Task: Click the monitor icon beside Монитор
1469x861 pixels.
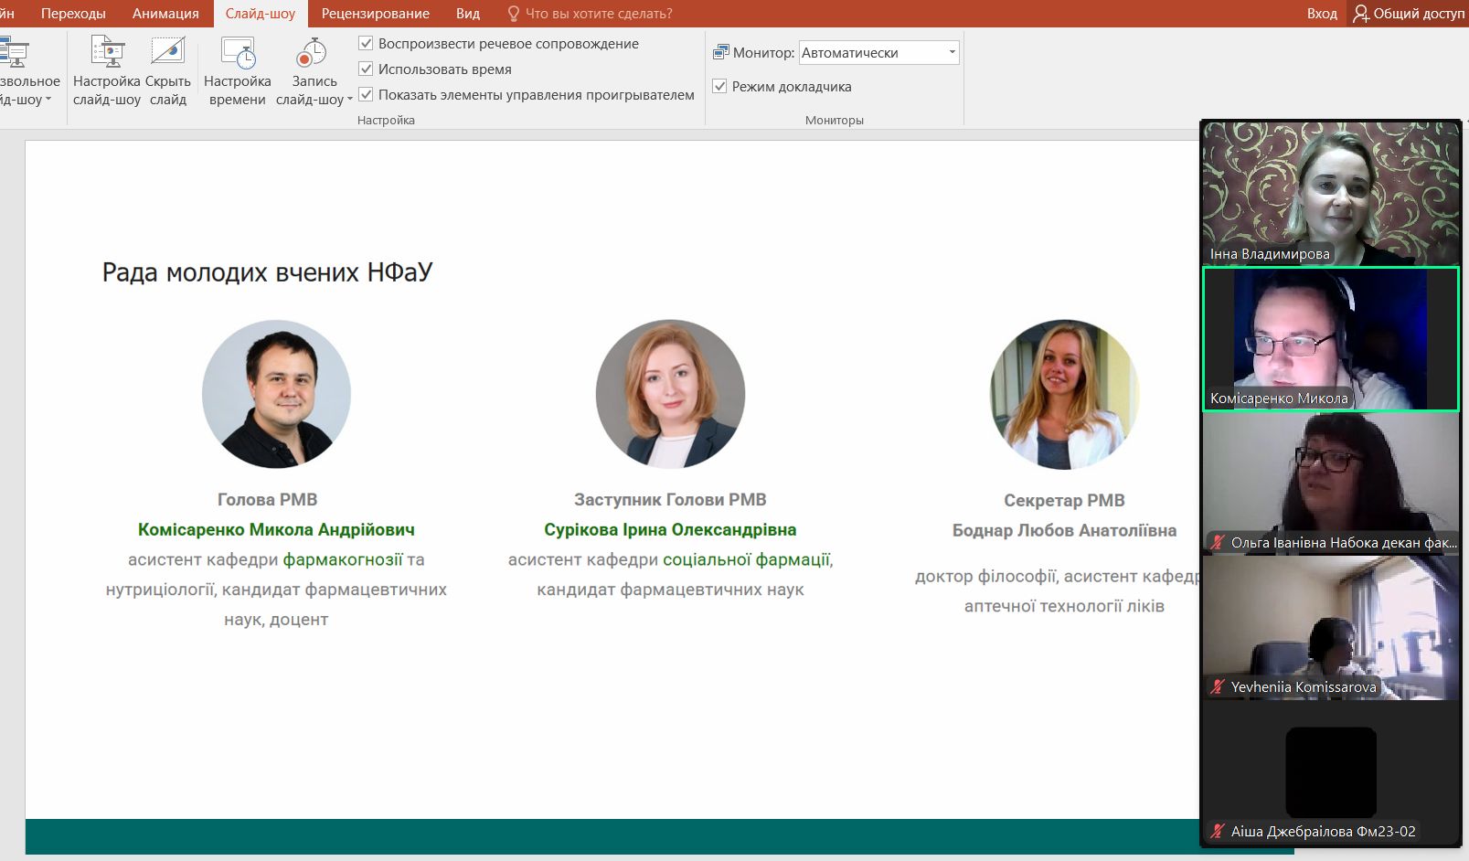Action: pyautogui.click(x=720, y=52)
